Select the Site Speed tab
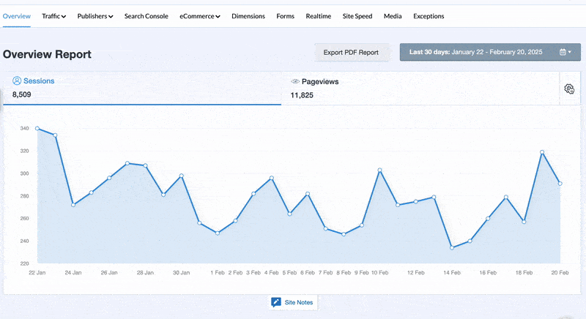This screenshot has height=319, width=586. coord(357,16)
